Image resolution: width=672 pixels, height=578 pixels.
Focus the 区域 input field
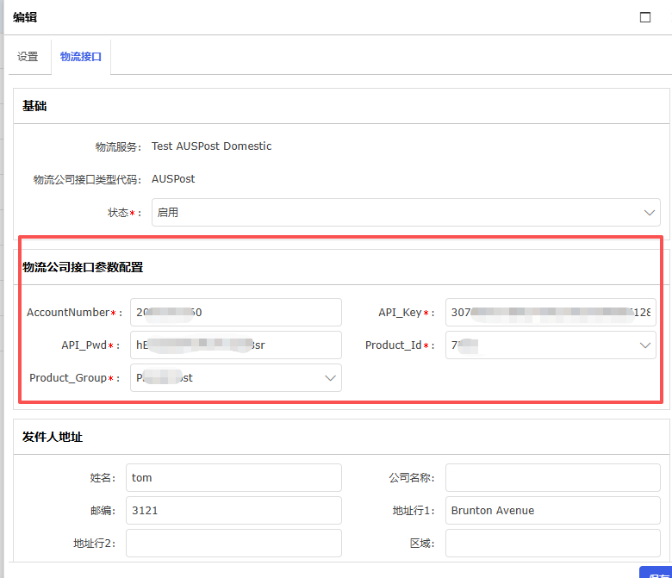point(552,544)
